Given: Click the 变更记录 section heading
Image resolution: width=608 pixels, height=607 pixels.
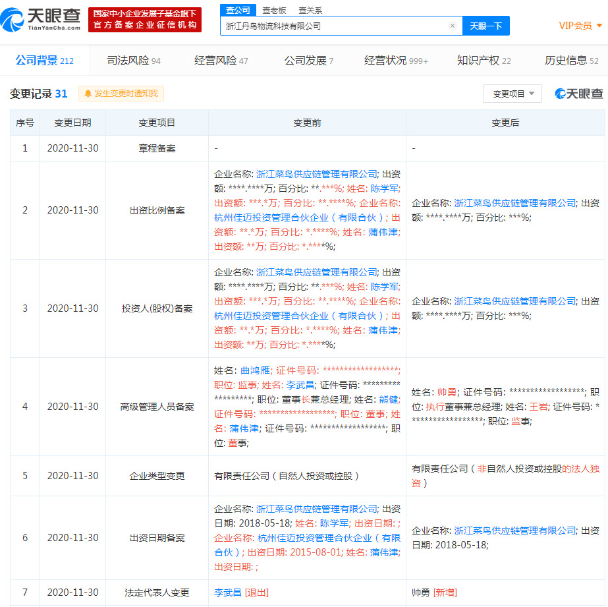Looking at the screenshot, I should (38, 94).
